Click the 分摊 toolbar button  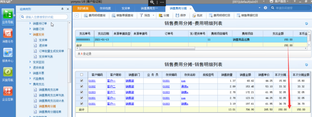tap(164, 15)
